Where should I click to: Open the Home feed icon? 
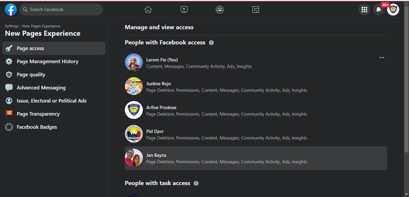pos(148,10)
